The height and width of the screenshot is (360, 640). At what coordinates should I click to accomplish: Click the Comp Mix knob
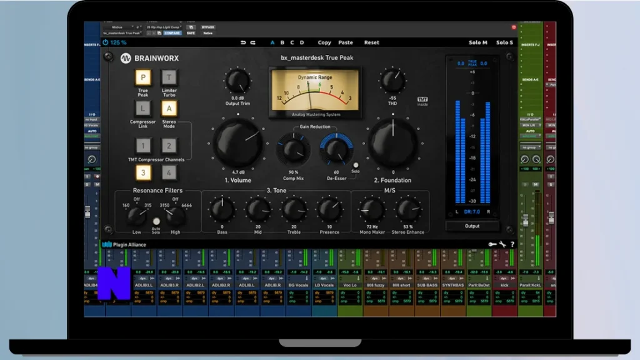coord(293,150)
